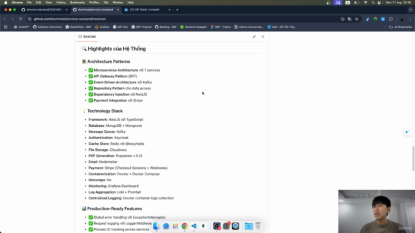415x233 pixels.
Task: Click the 'Technology Stack' heading
Action: click(105, 111)
